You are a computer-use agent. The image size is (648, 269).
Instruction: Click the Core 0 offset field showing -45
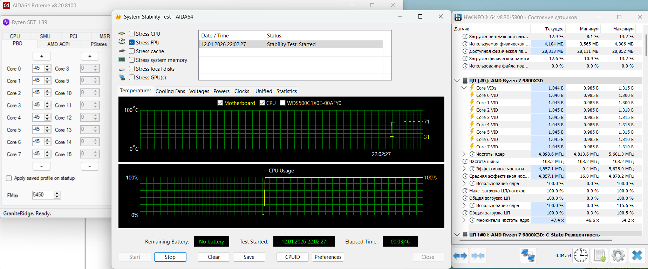pyautogui.click(x=39, y=68)
